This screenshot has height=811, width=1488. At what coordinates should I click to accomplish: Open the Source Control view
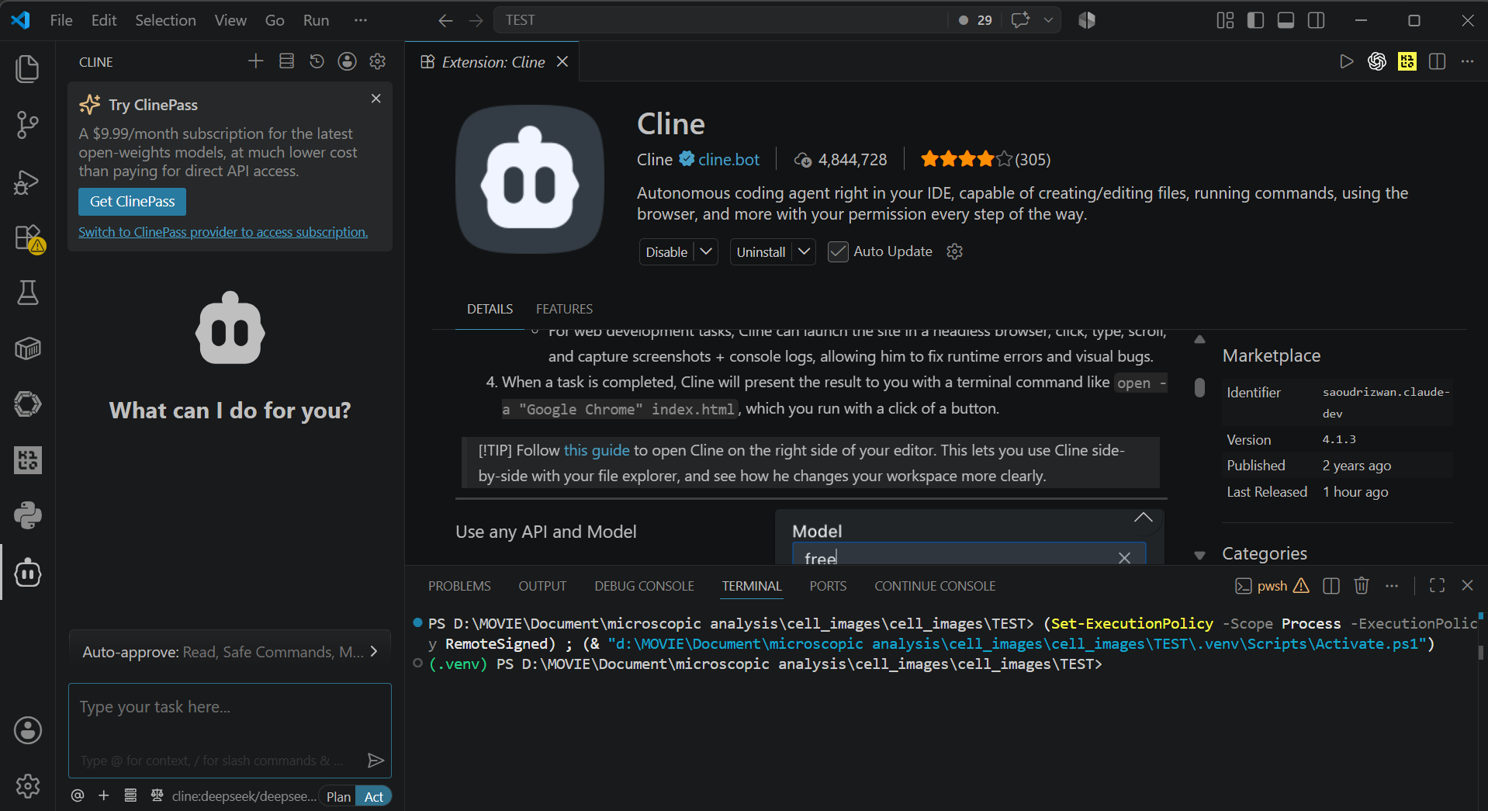(28, 125)
